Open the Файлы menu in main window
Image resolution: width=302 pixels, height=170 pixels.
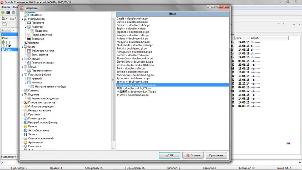click(x=6, y=7)
